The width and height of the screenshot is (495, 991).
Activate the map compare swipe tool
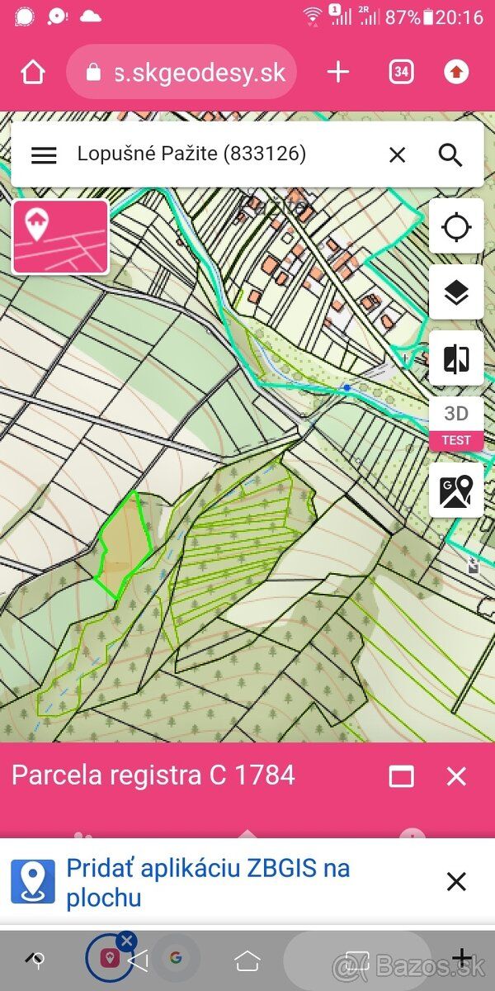click(x=456, y=358)
